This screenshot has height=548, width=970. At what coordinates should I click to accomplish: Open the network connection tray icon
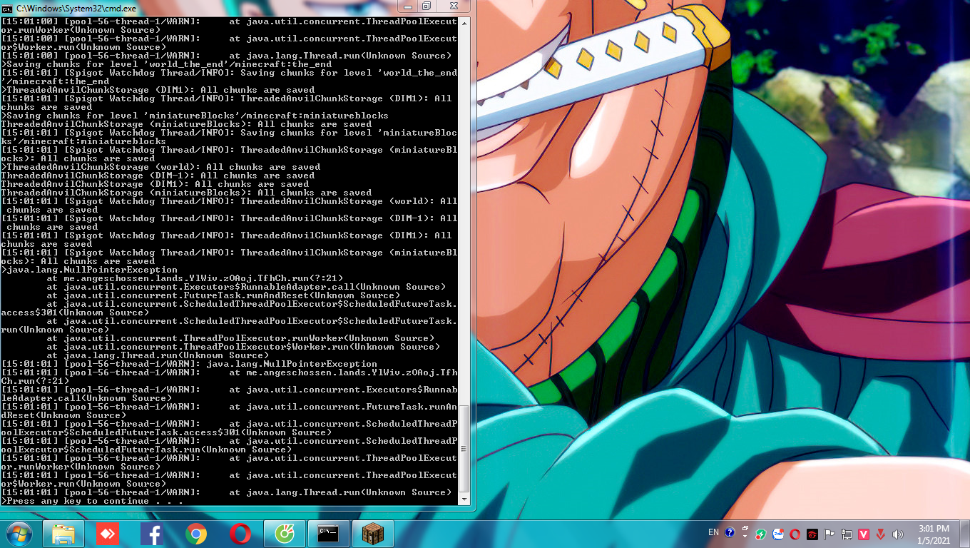(847, 534)
